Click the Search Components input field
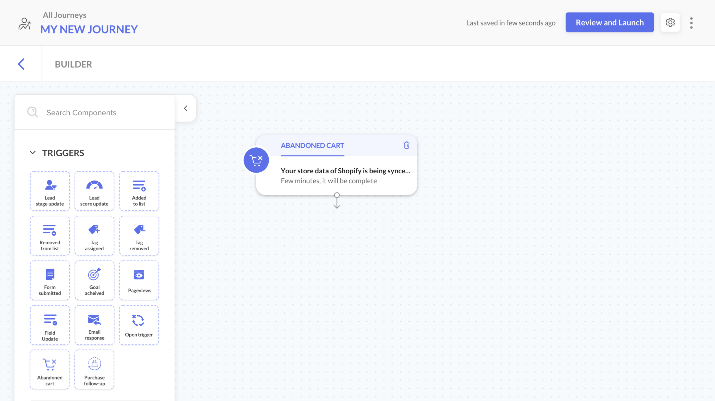The height and width of the screenshot is (401, 715). tap(94, 112)
